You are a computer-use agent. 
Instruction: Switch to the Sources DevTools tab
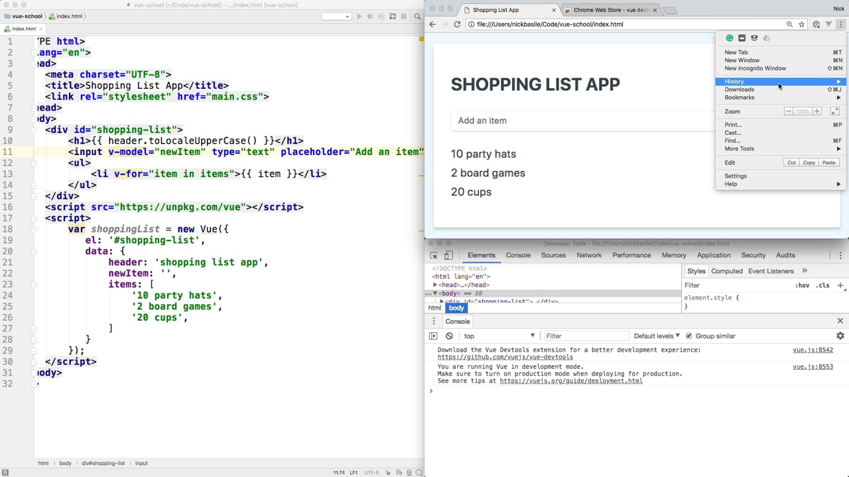pos(553,255)
